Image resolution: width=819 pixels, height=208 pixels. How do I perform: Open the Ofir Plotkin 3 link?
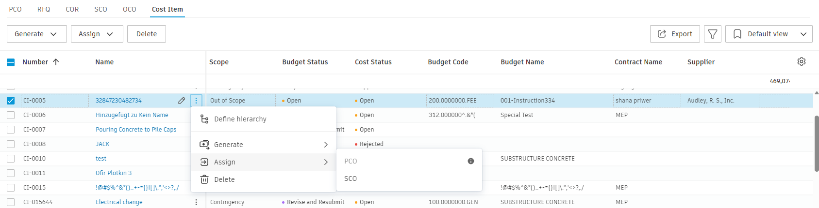pyautogui.click(x=114, y=173)
